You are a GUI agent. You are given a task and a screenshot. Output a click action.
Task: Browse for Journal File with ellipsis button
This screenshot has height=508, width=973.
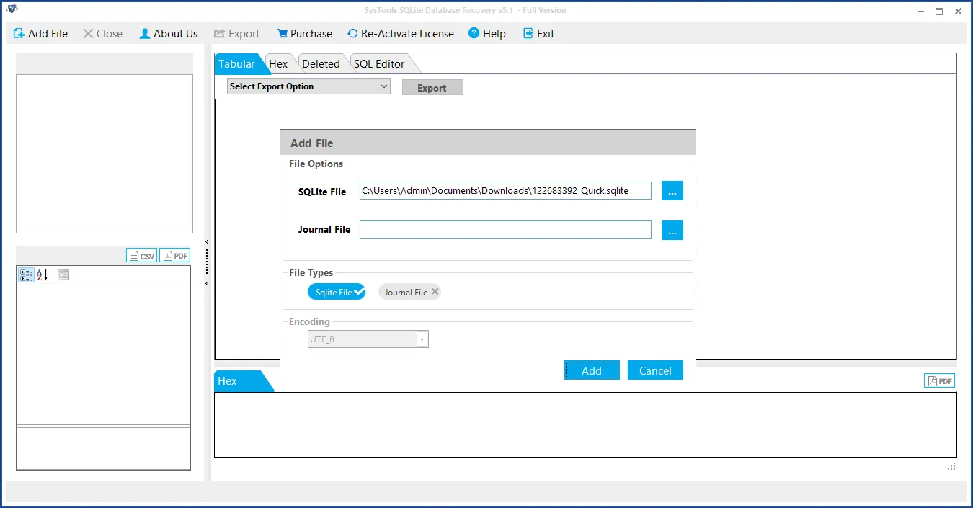(672, 230)
